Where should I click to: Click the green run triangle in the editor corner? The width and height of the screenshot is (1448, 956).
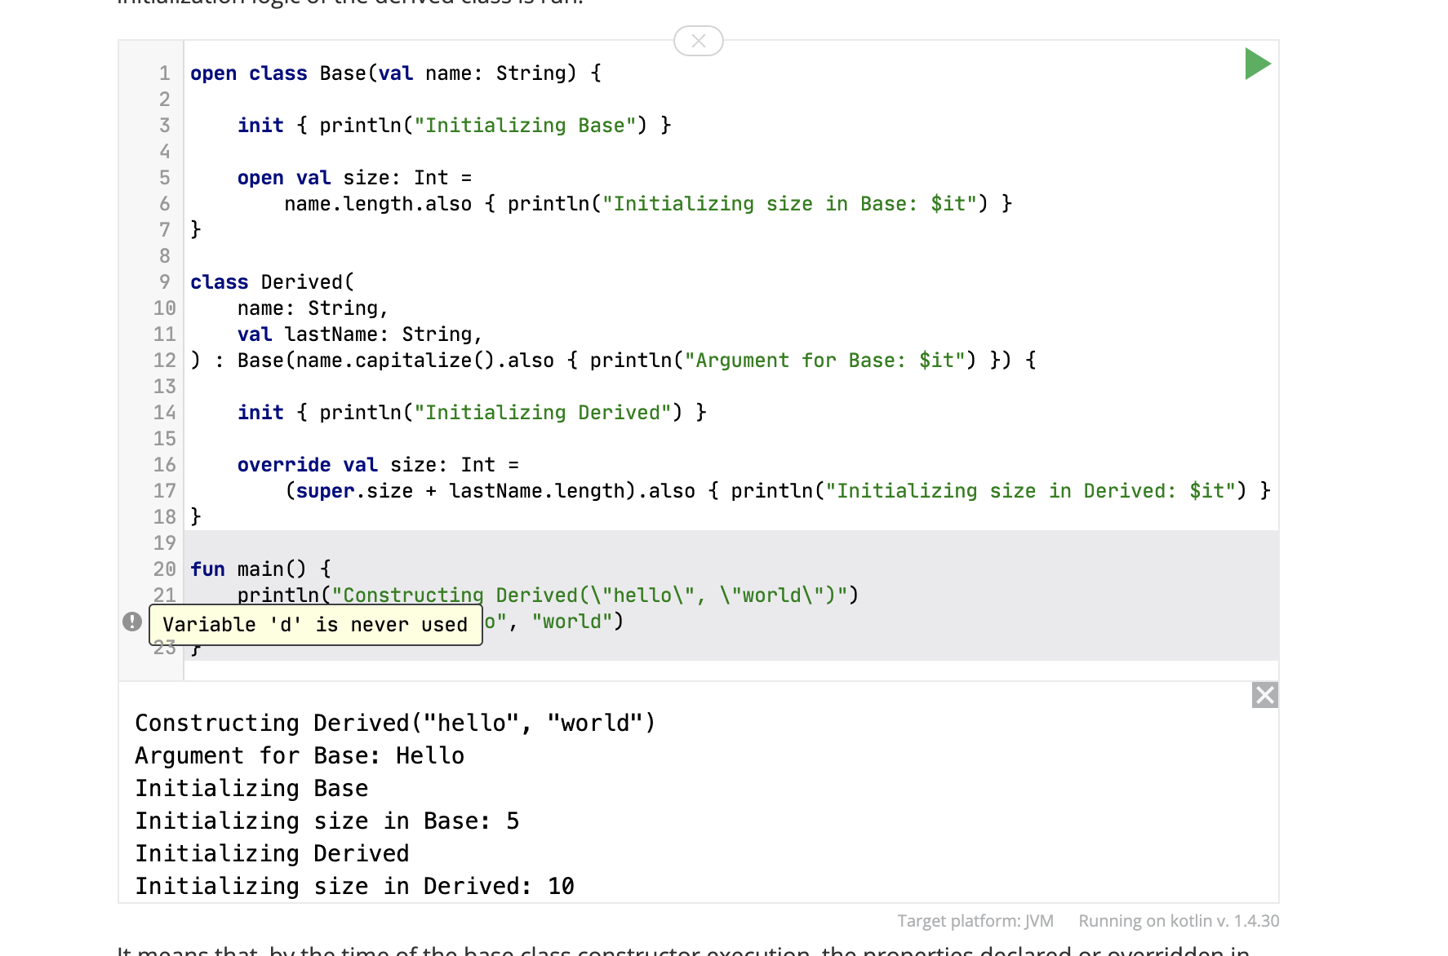[1257, 64]
